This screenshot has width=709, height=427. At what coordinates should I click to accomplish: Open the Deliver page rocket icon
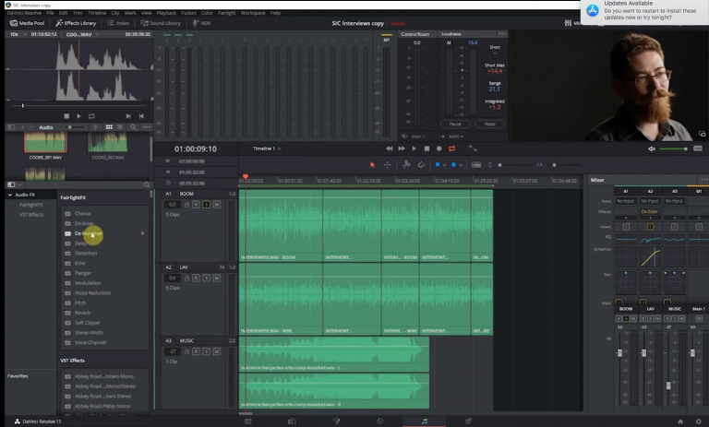tap(468, 421)
